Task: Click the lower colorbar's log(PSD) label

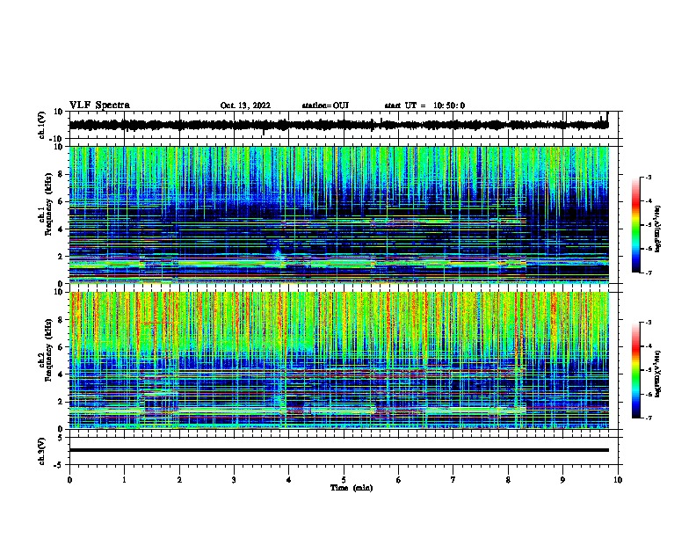Action: 657,374
